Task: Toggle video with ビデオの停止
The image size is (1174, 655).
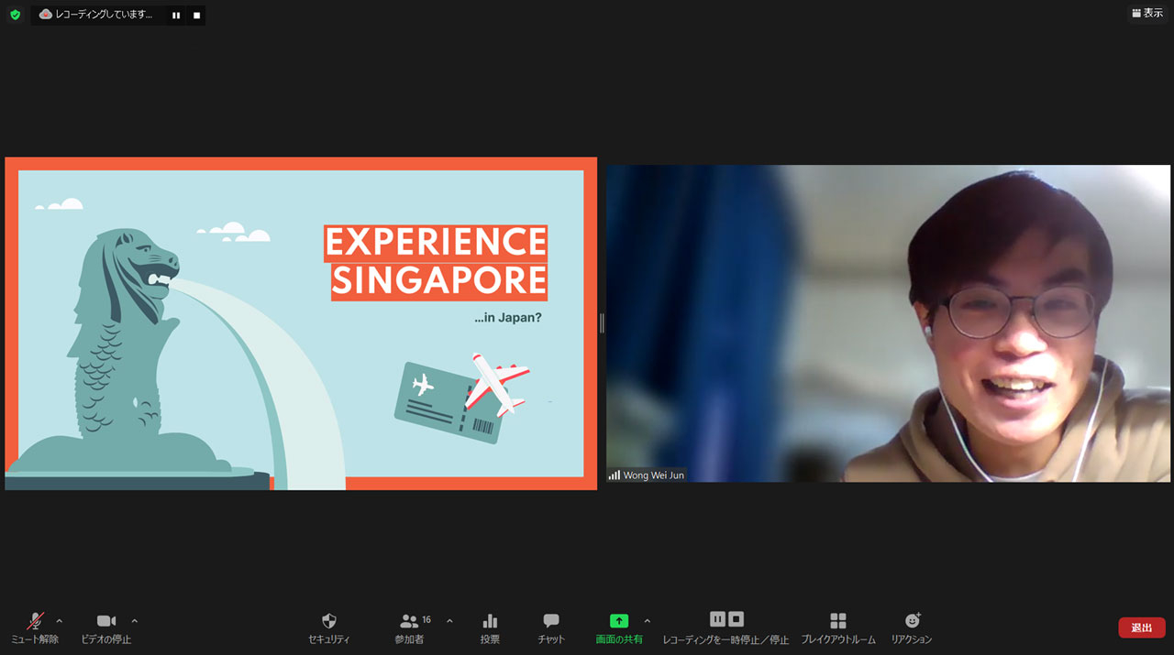Action: click(x=105, y=628)
